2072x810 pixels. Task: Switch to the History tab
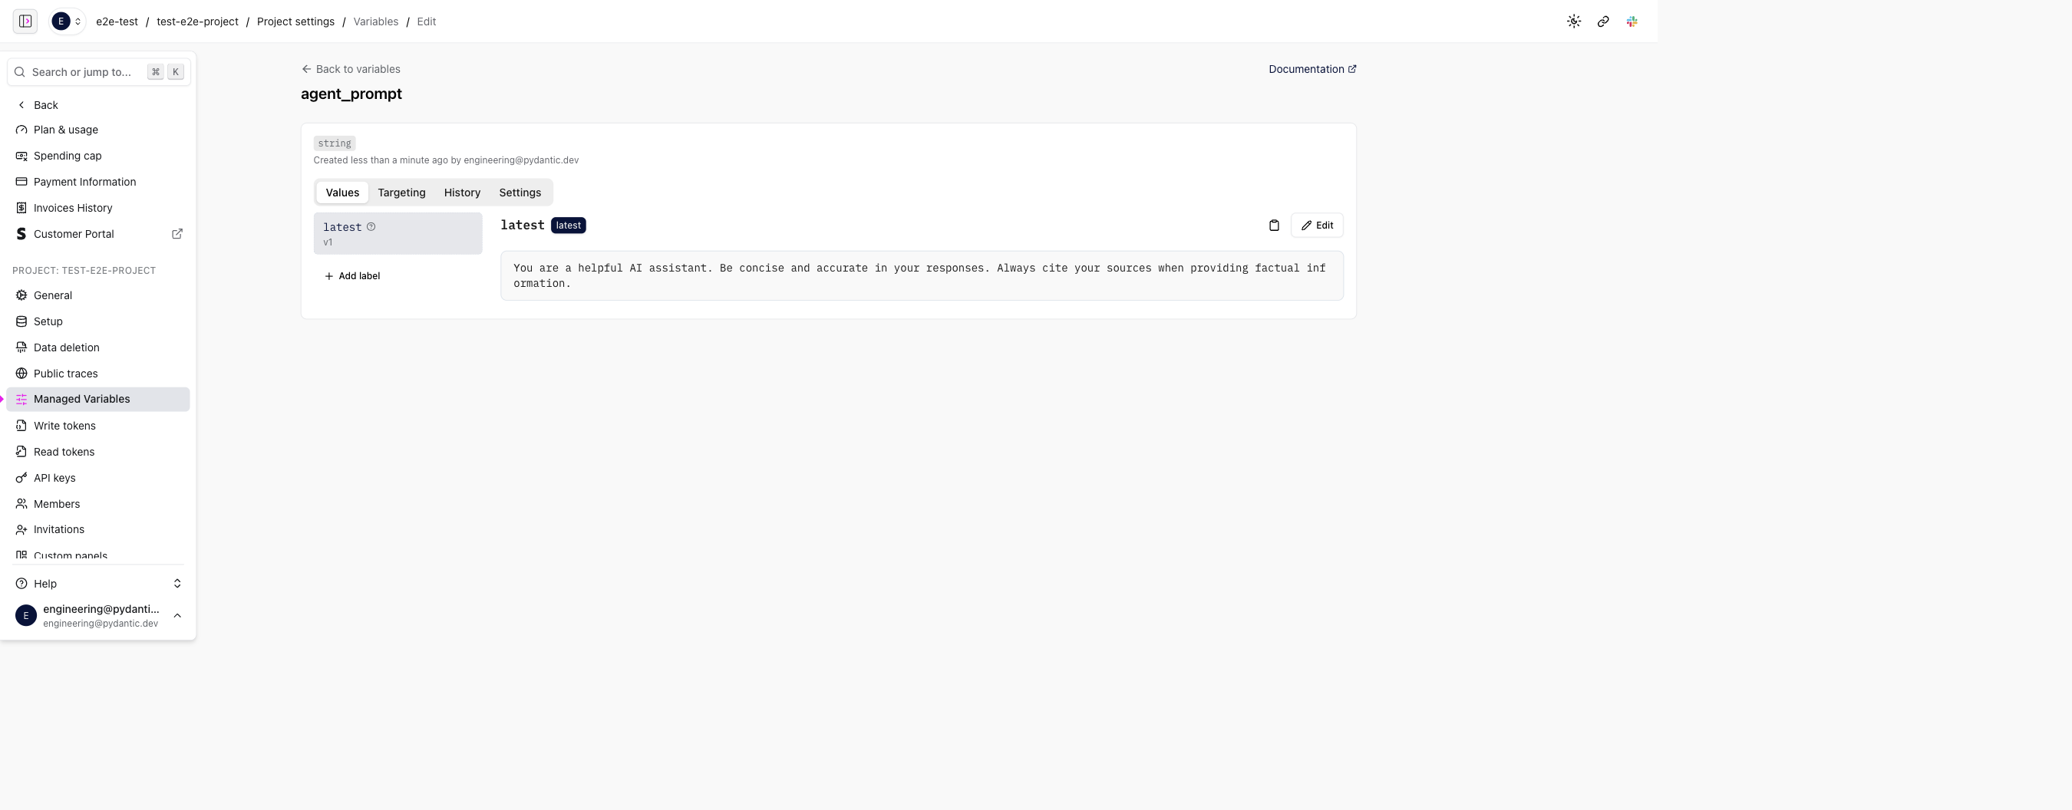tap(462, 193)
